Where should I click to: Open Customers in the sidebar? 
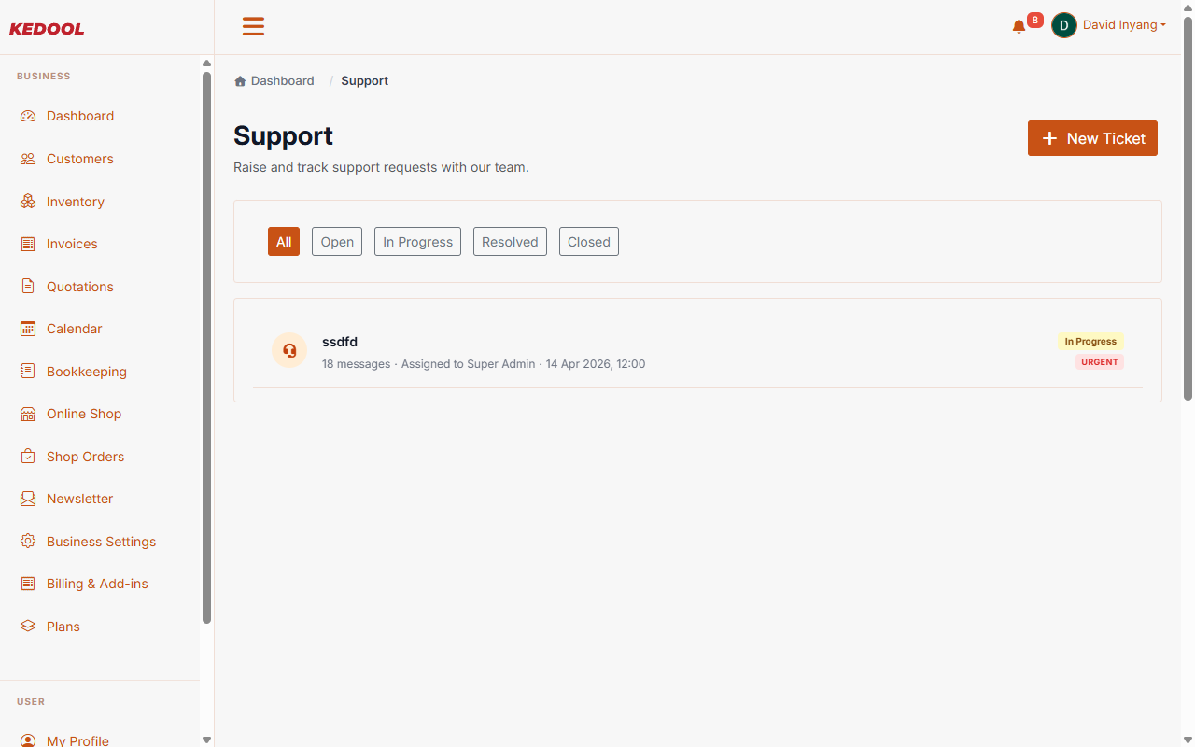80,159
